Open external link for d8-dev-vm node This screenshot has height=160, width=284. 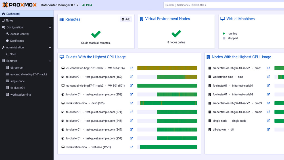268,130
